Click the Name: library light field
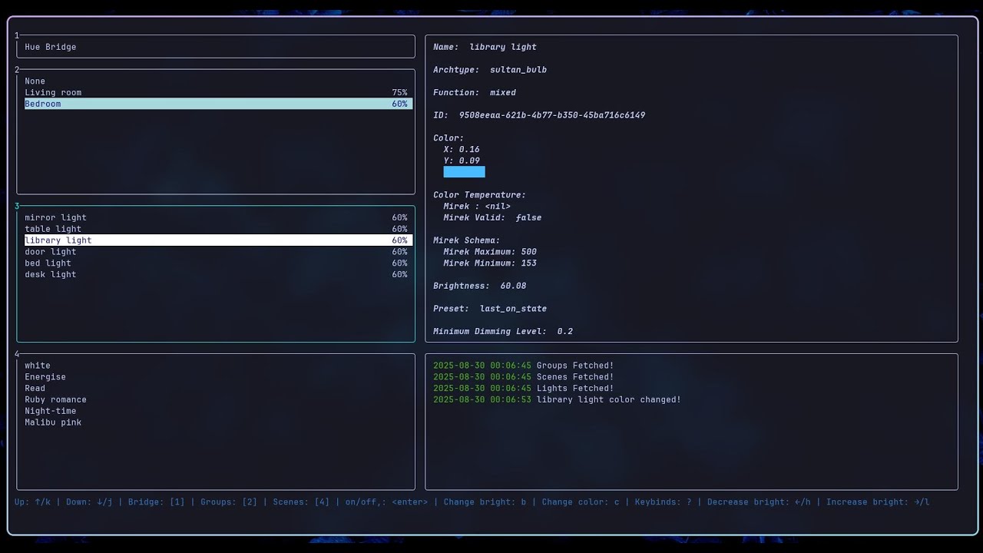The height and width of the screenshot is (553, 983). coord(485,47)
